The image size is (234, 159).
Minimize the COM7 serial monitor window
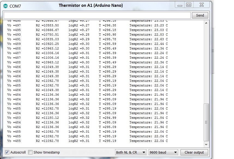[x=180, y=5]
